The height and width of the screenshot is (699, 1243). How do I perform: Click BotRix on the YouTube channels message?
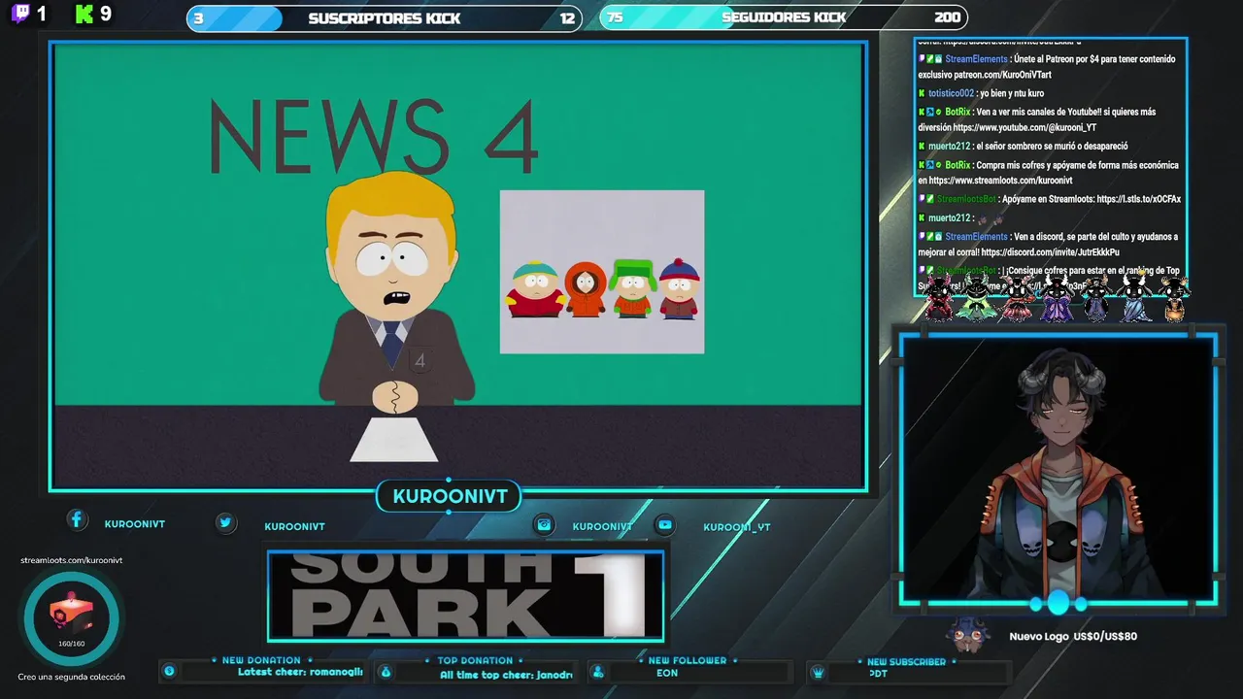pos(957,112)
